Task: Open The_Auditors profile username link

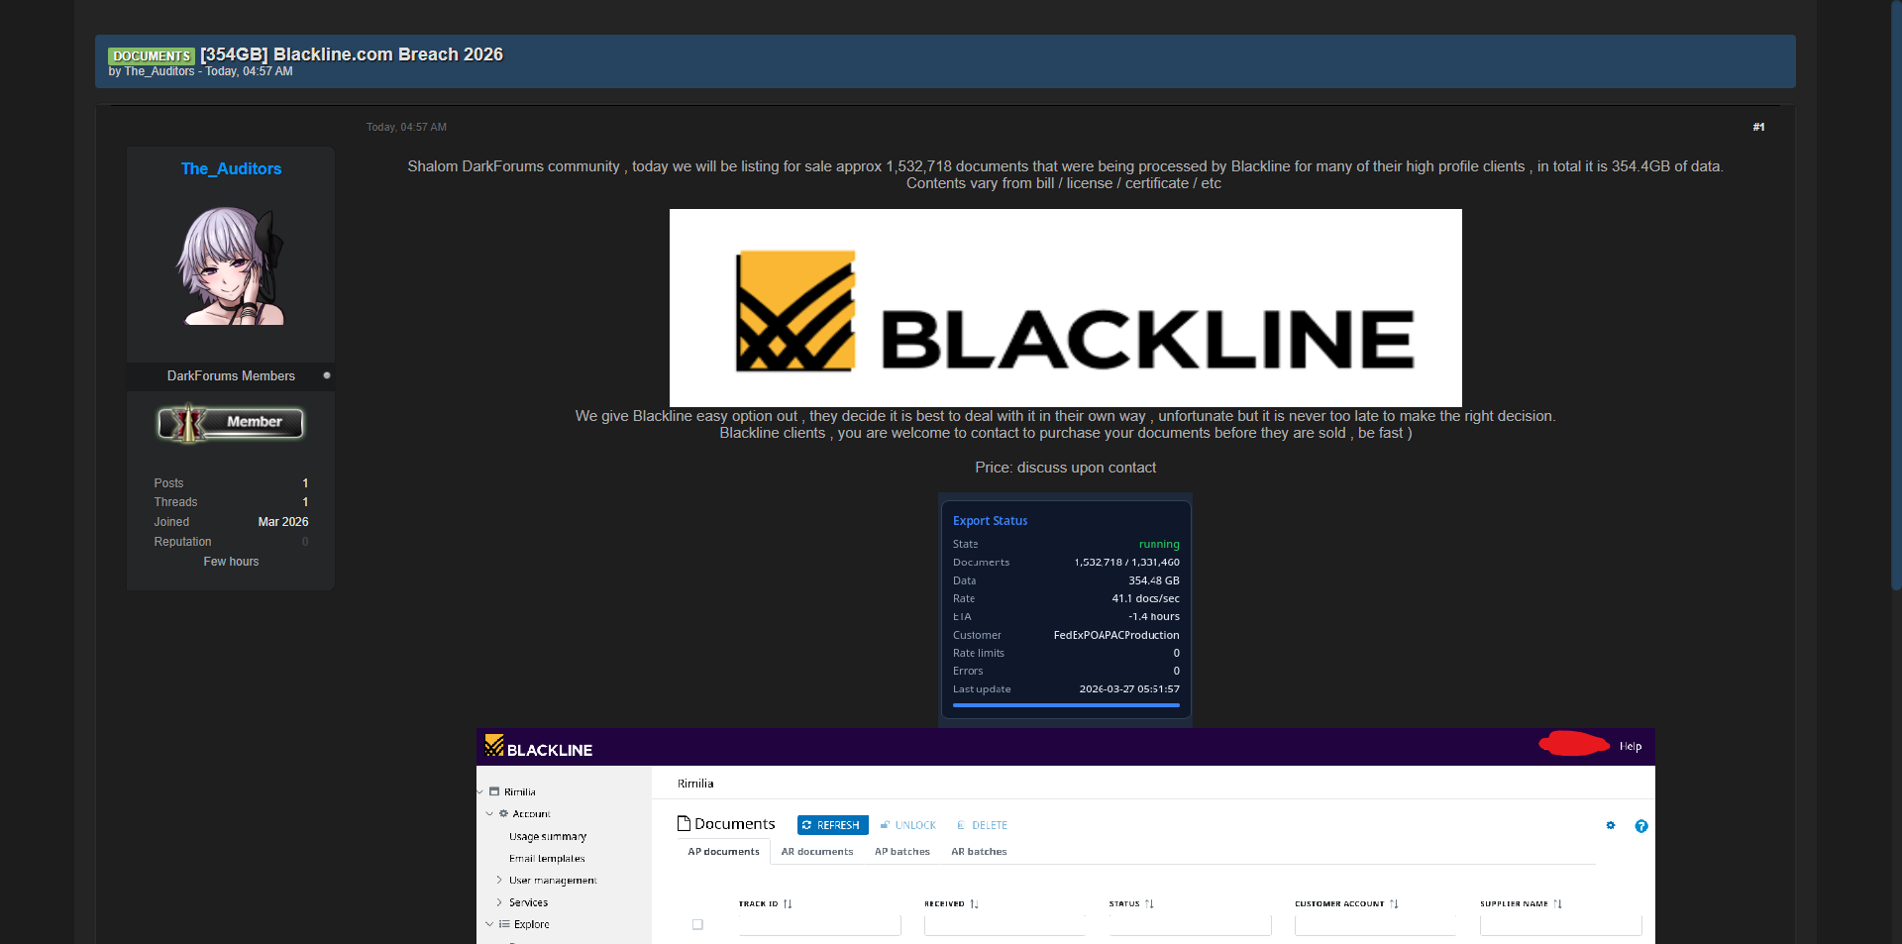Action: point(231,169)
